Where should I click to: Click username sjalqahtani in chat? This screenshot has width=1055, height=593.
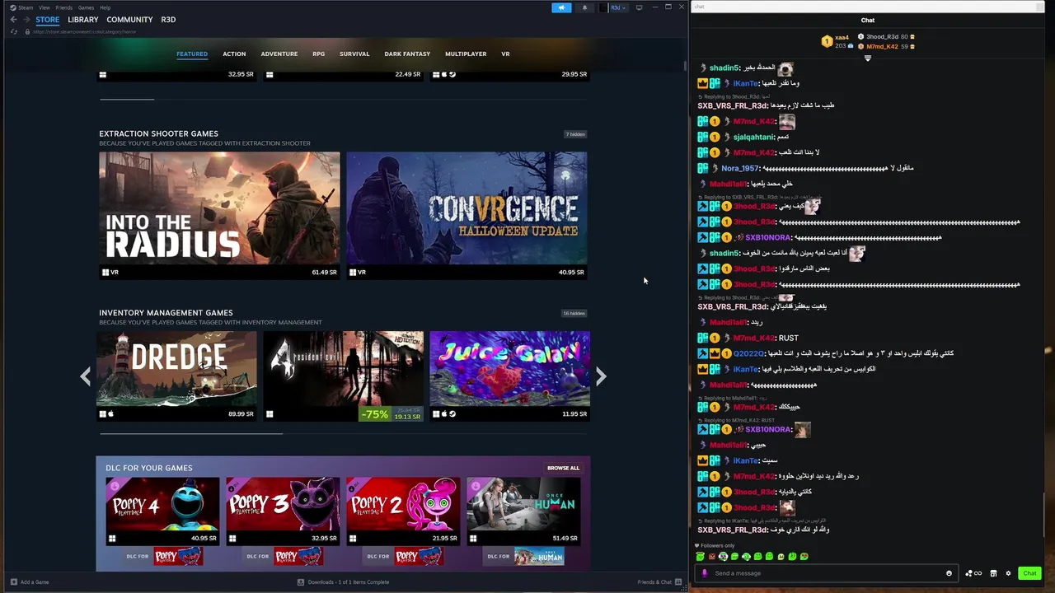753,137
